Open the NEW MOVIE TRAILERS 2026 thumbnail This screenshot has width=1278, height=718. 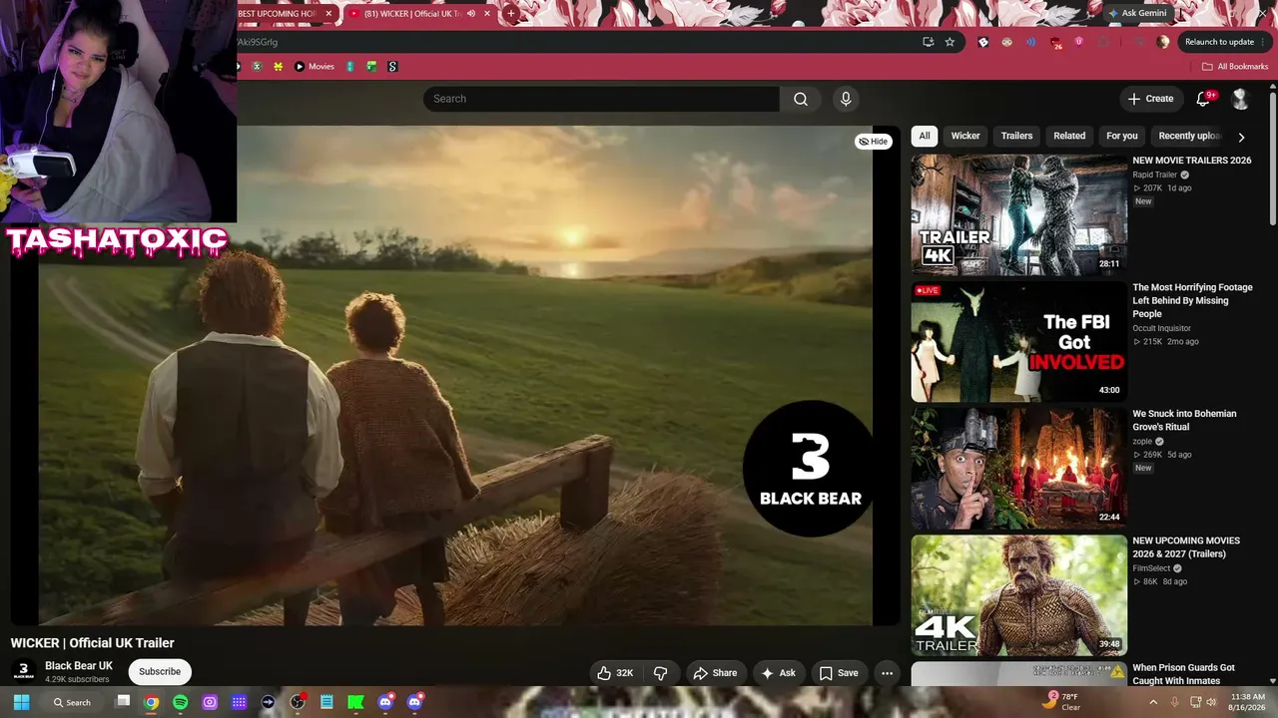pyautogui.click(x=1019, y=214)
